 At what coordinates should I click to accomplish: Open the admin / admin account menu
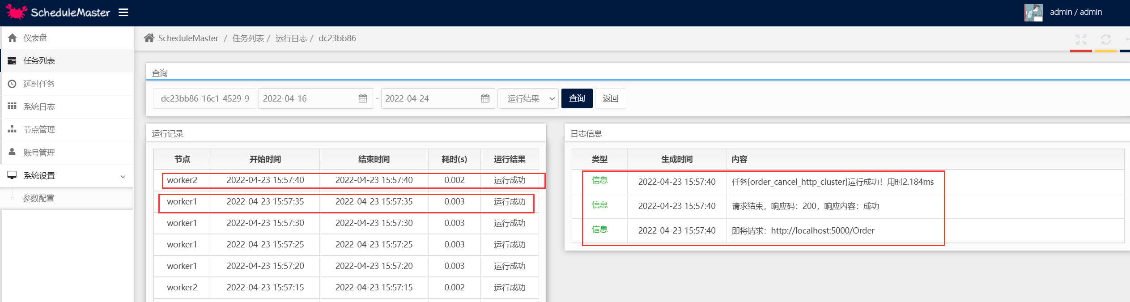tap(1075, 12)
